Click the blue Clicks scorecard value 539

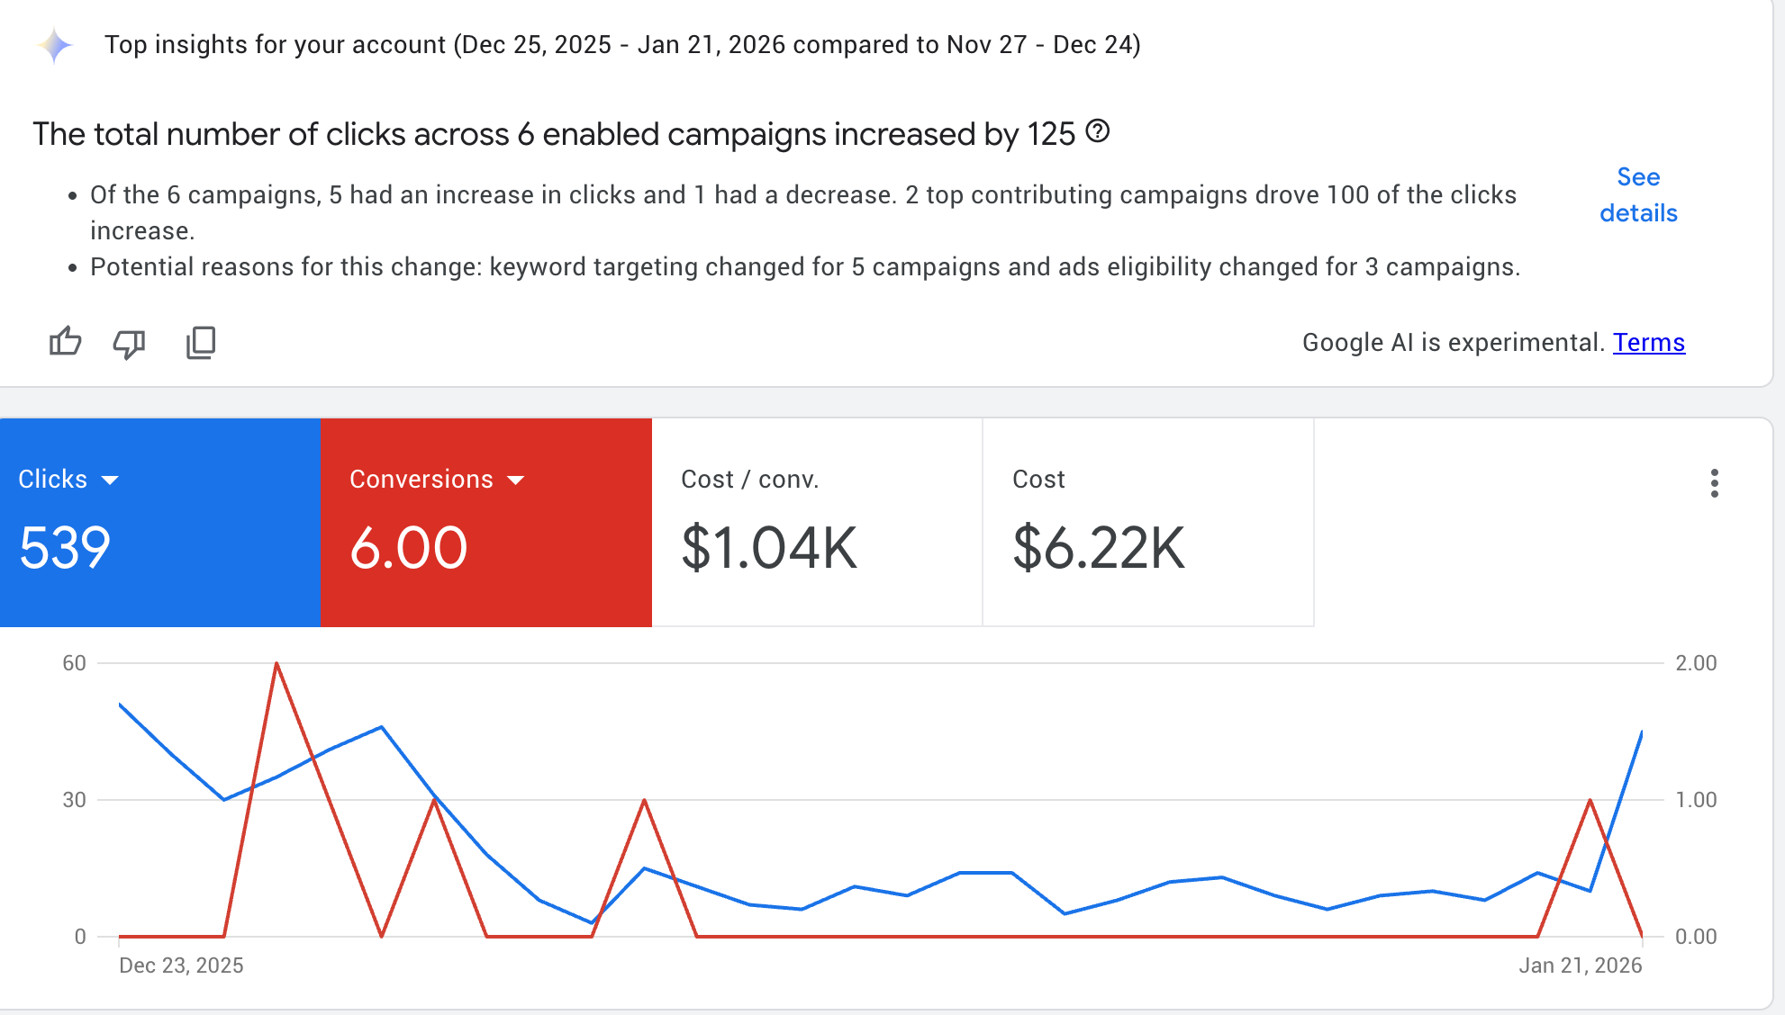point(65,547)
